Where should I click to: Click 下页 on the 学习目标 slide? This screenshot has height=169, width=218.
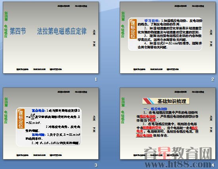tap(211, 44)
